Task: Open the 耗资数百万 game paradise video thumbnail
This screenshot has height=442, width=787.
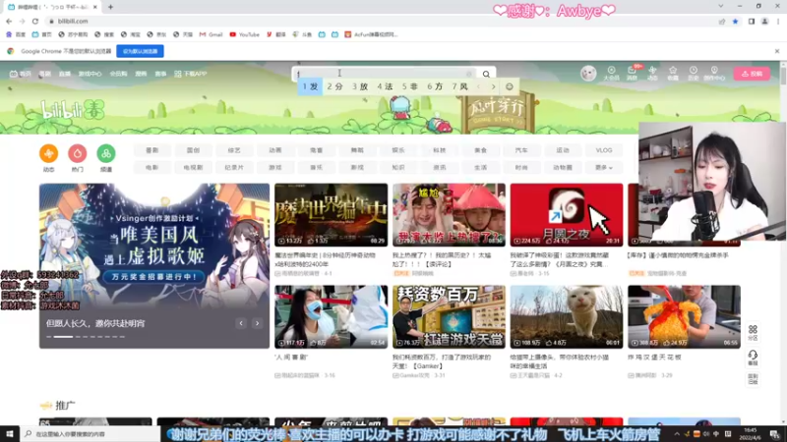Action: [x=449, y=316]
